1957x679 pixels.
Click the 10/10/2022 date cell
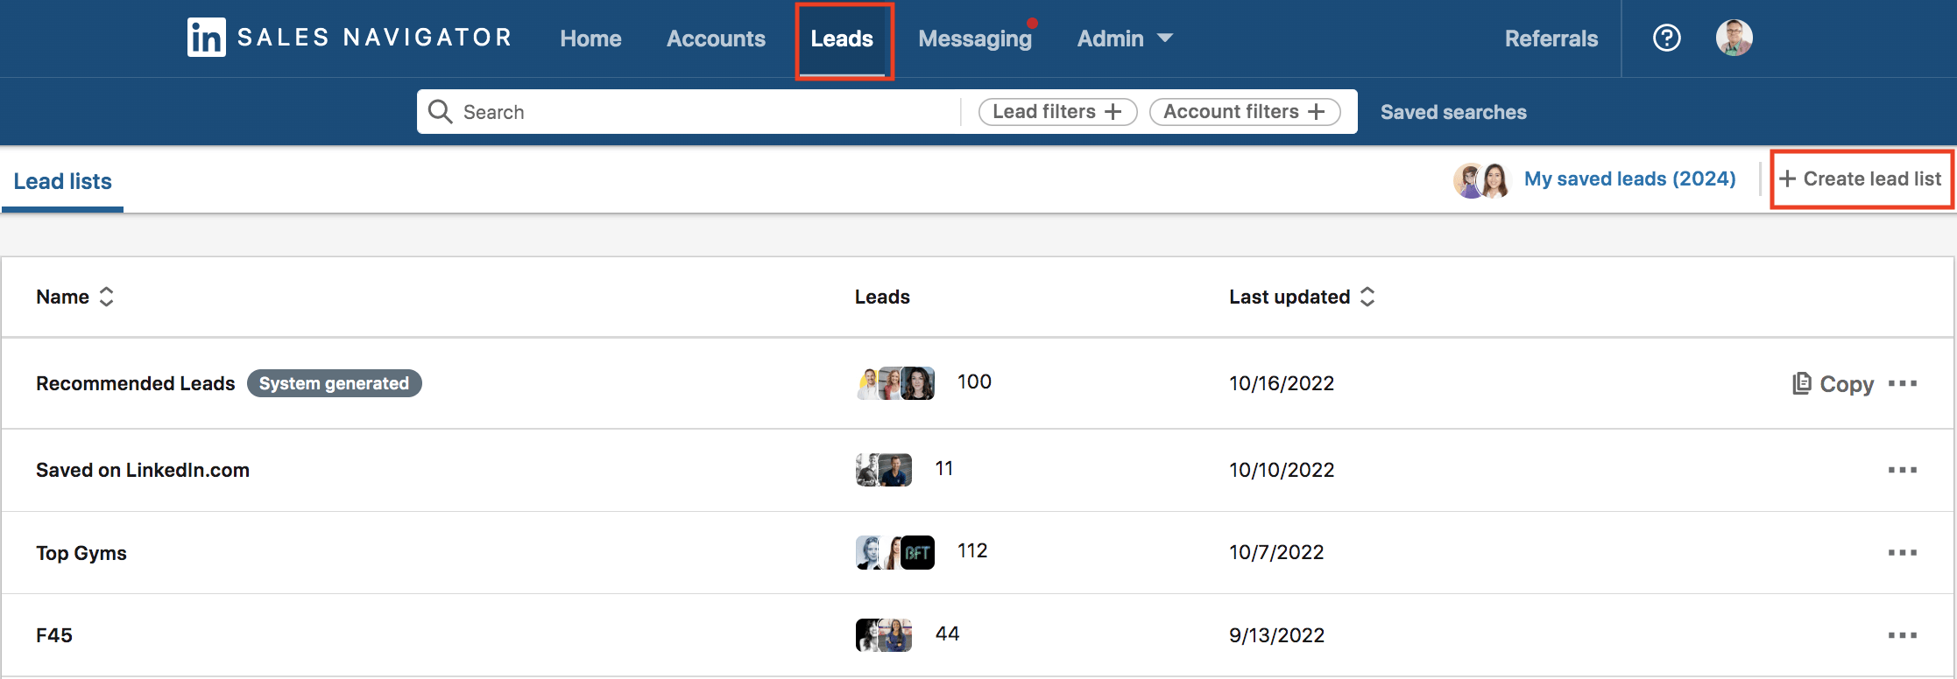coord(1282,470)
